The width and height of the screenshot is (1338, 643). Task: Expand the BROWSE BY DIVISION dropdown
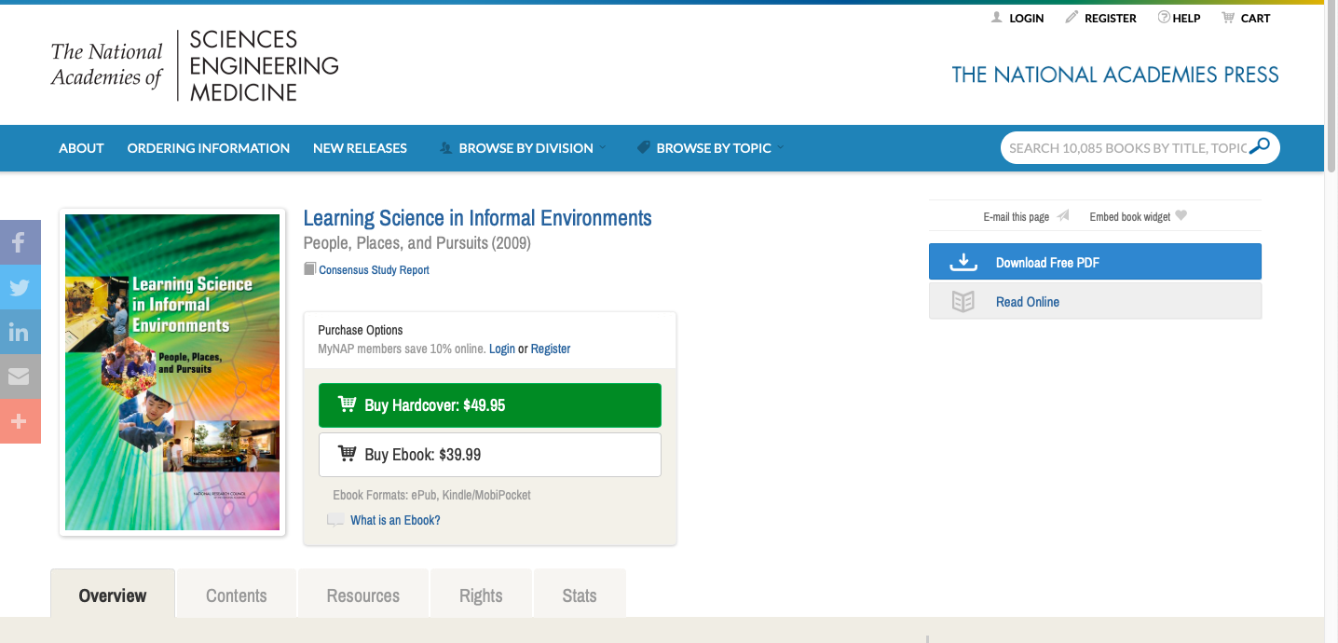[523, 148]
